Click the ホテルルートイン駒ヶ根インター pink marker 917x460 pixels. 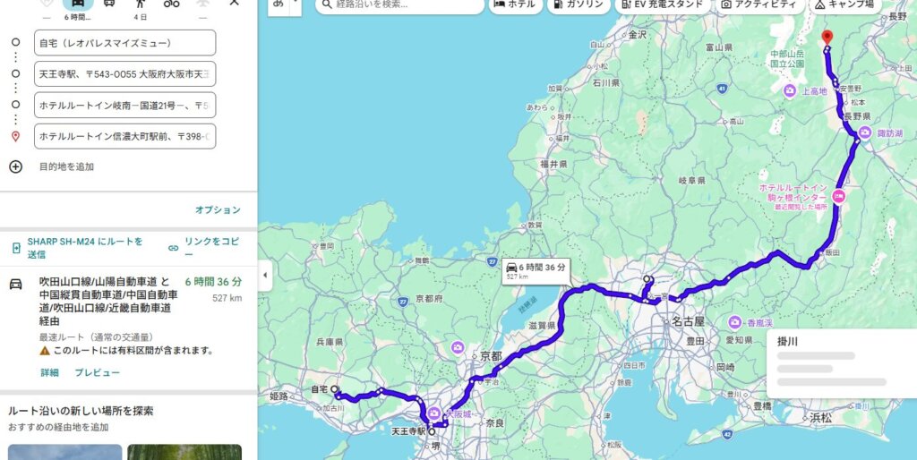(x=839, y=198)
